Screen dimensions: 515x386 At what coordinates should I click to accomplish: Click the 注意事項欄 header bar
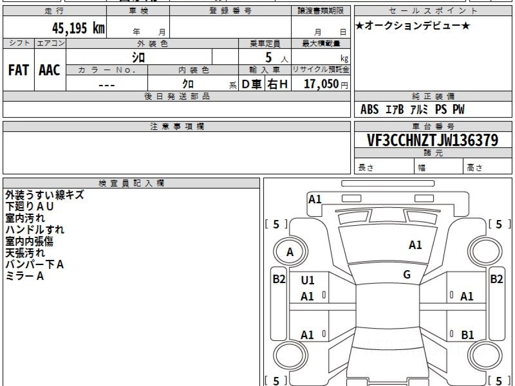click(x=177, y=127)
